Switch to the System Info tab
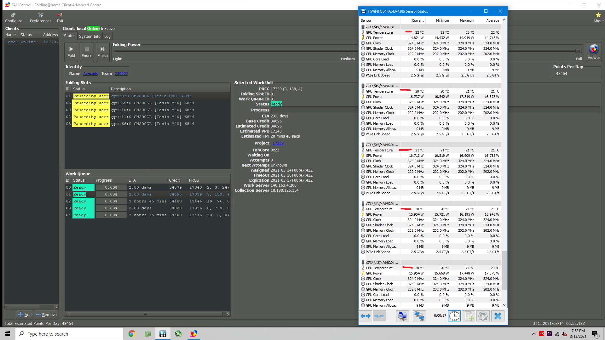605x340 pixels. click(x=89, y=36)
